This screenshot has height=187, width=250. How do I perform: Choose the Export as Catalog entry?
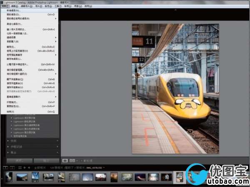[x=30, y=59]
